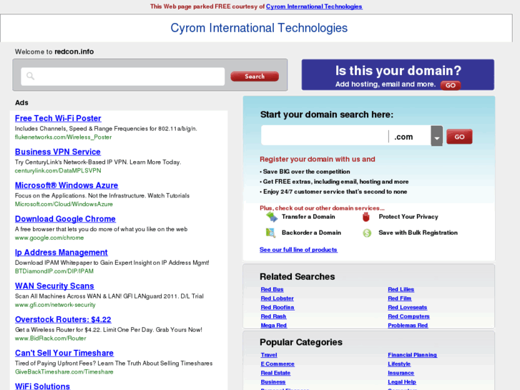The image size is (520, 390).
Task: Open Business category link
Action: (x=273, y=382)
